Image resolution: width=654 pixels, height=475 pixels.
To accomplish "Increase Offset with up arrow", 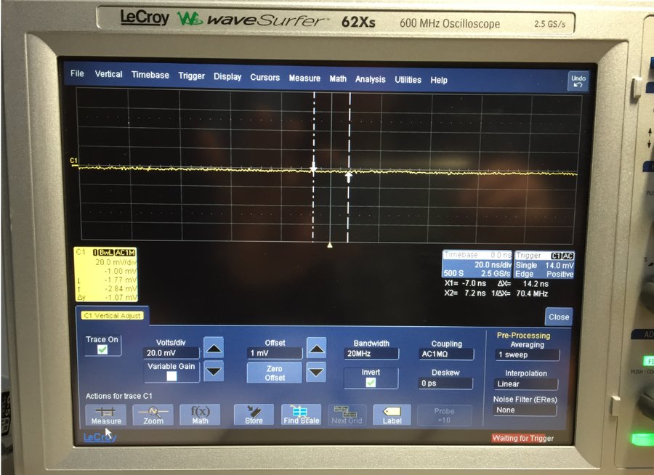I will [316, 348].
